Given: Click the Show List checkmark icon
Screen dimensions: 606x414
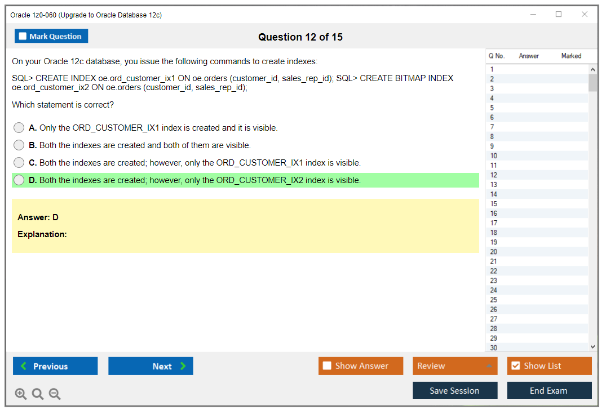Looking at the screenshot, I should (x=515, y=366).
